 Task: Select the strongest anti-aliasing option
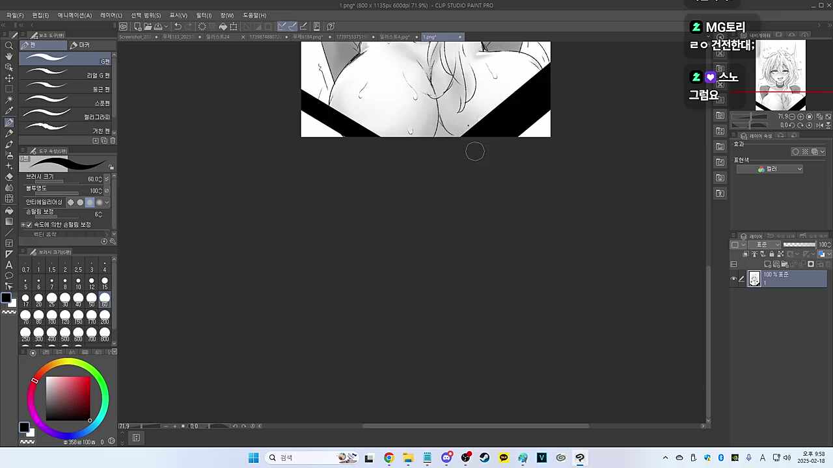pos(100,202)
